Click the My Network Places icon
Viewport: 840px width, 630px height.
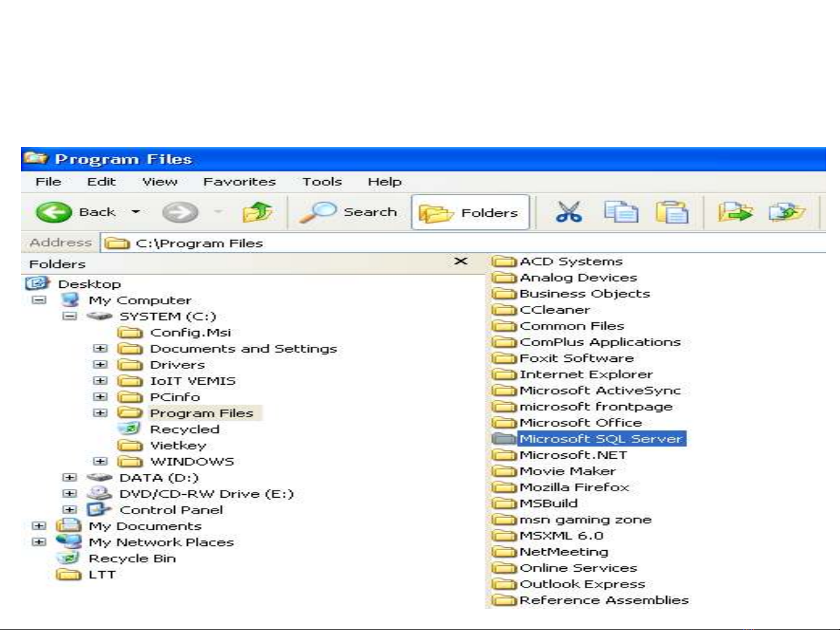69,541
